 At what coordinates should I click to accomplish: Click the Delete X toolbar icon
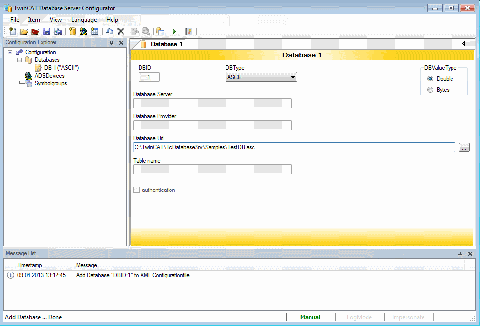[x=120, y=31]
